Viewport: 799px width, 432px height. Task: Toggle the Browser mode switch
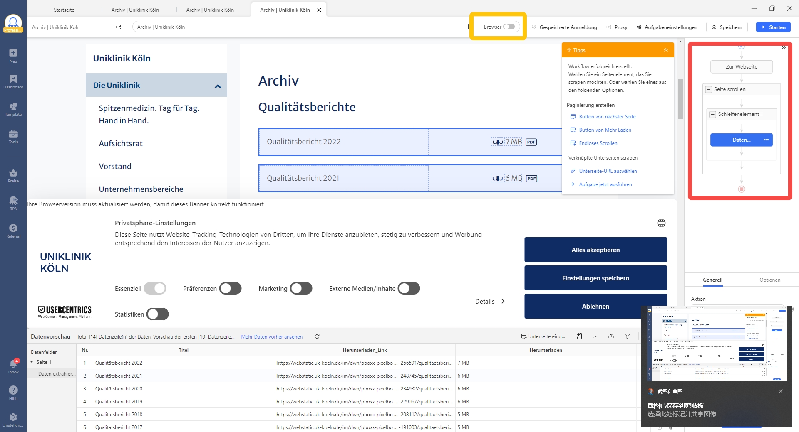point(509,27)
